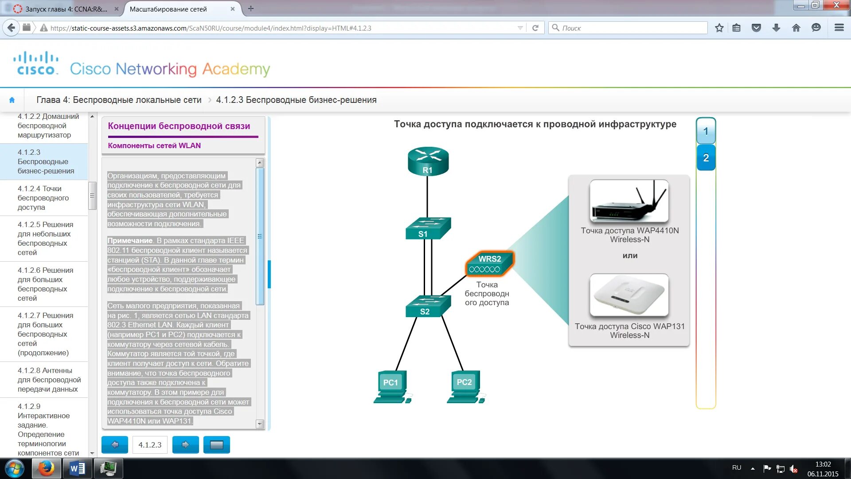
Task: Show hidden tray icons arrow
Action: (753, 468)
